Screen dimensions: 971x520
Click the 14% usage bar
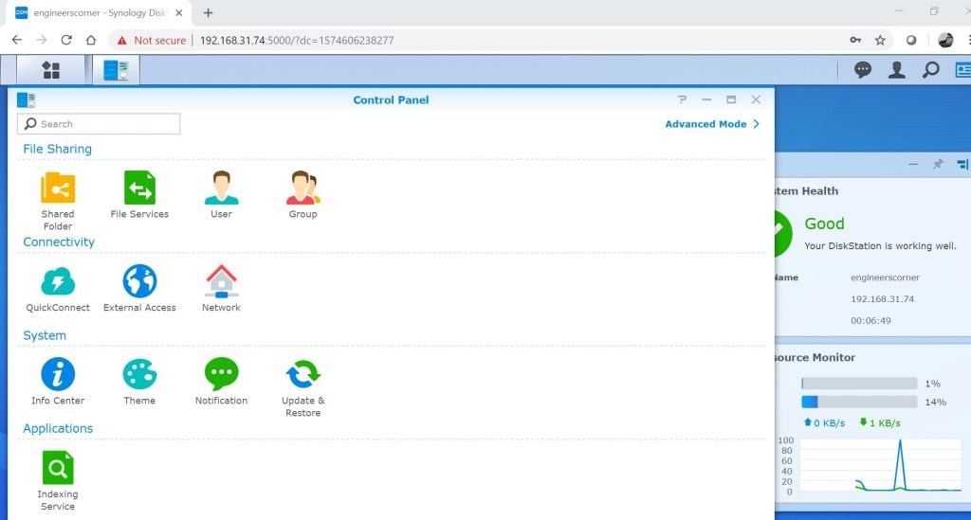[859, 402]
